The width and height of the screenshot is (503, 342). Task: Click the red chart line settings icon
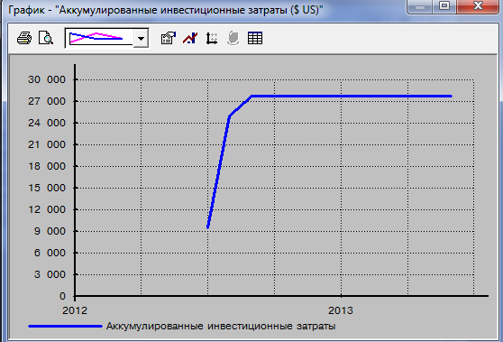click(x=190, y=38)
